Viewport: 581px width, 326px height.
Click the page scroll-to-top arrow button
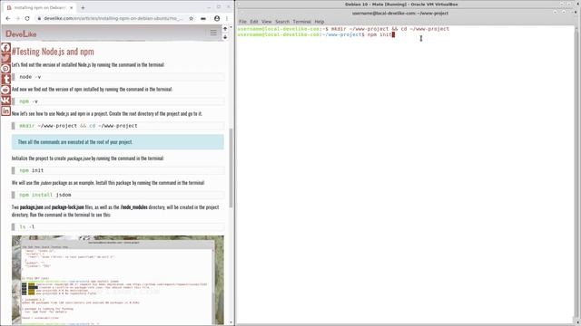[225, 29]
